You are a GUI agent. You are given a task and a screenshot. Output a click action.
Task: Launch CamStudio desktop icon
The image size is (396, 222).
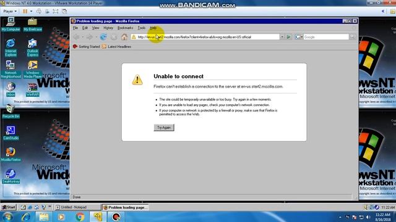[x=11, y=133]
